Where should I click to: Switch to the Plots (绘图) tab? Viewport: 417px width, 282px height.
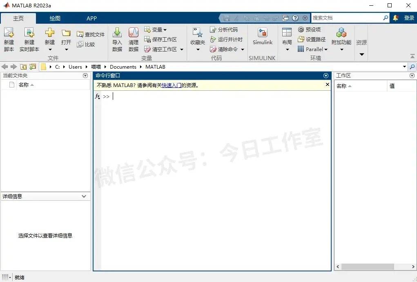click(x=55, y=18)
